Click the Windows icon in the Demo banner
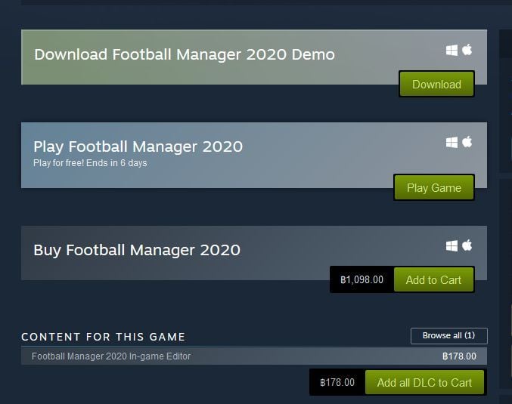The image size is (512, 404). tap(451, 50)
